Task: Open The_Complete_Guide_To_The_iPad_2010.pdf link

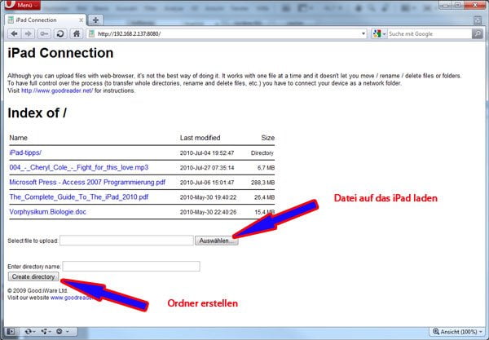Action: point(78,196)
